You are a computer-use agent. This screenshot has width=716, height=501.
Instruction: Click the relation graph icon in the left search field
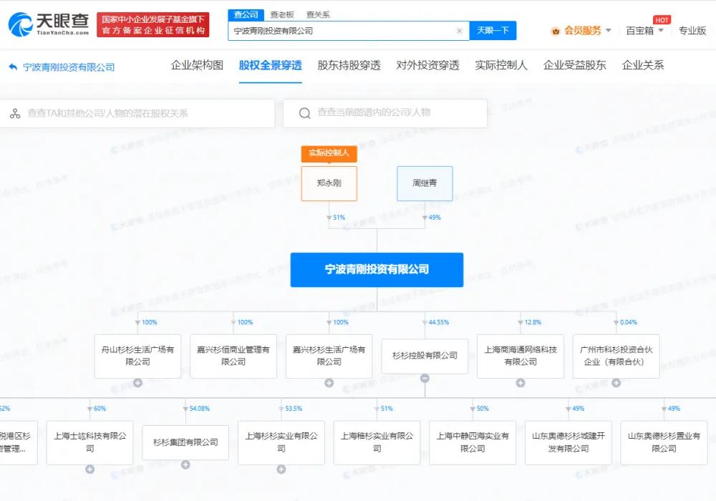15,113
